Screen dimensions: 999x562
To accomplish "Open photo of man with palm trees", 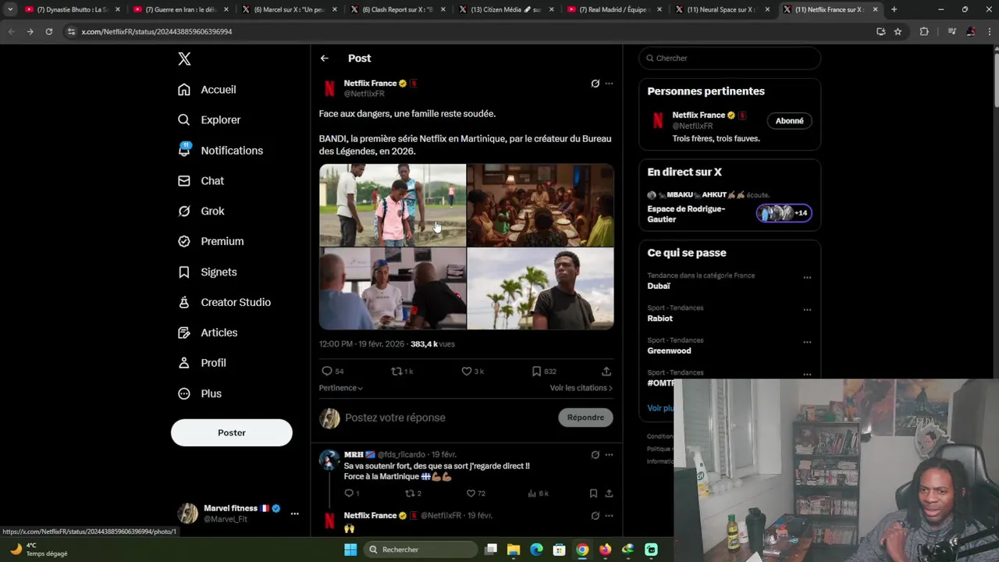I will (x=541, y=289).
